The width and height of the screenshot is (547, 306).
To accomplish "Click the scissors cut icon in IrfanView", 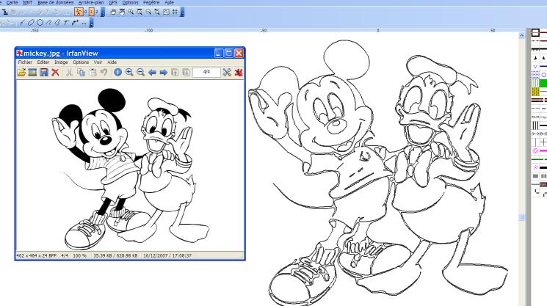I will 69,72.
